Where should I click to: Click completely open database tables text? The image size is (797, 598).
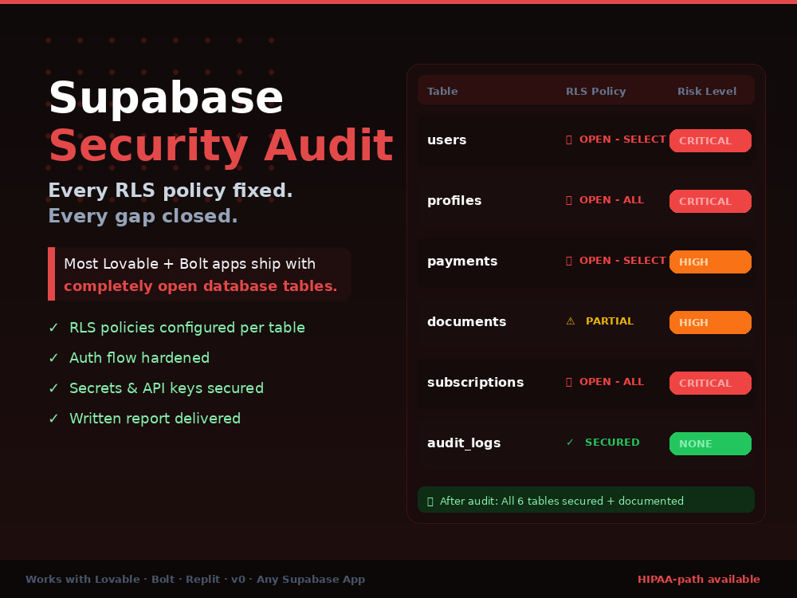[x=200, y=286]
